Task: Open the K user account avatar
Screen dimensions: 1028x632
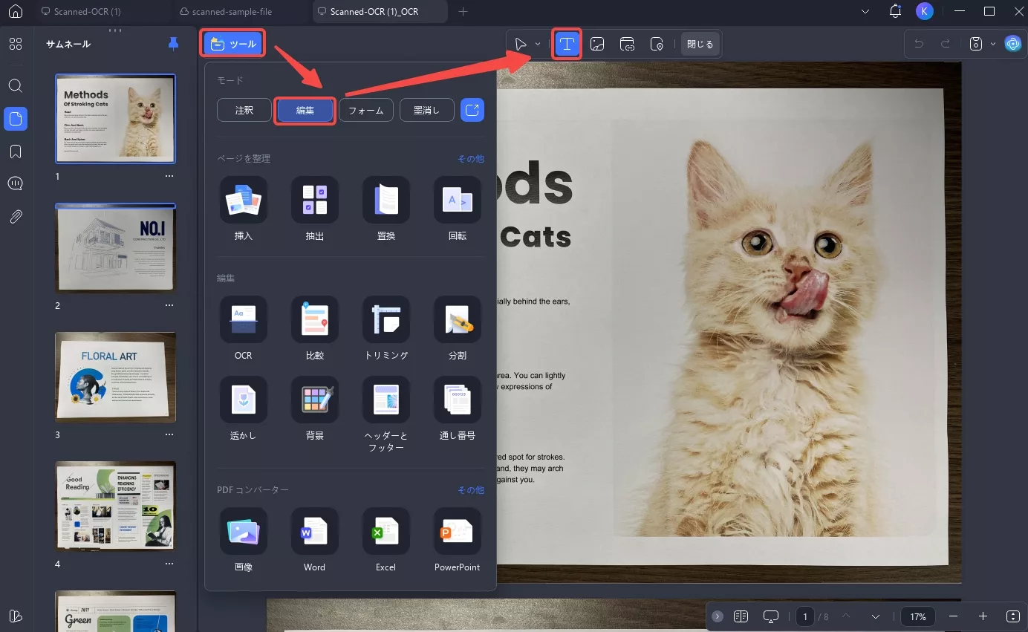Action: 925,11
